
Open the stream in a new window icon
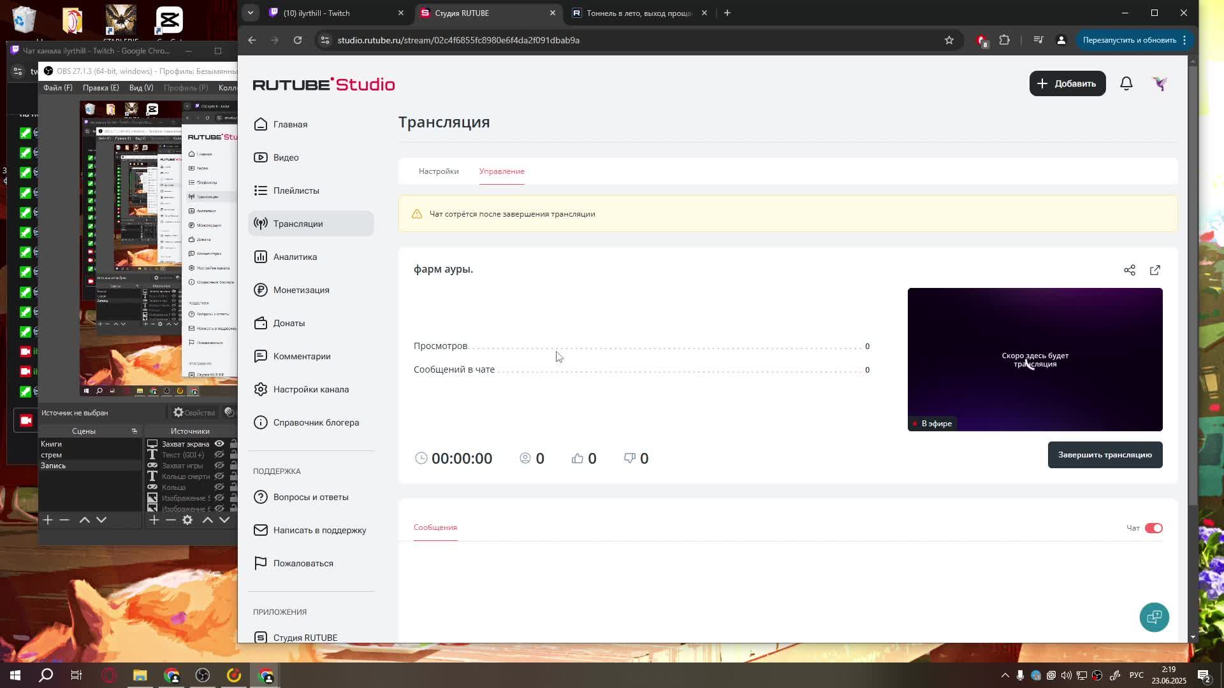coord(1155,270)
